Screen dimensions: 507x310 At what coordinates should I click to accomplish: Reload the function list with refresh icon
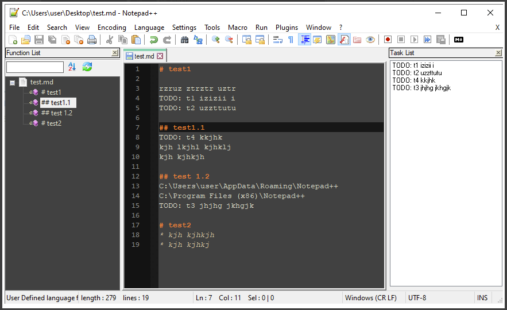coord(87,67)
